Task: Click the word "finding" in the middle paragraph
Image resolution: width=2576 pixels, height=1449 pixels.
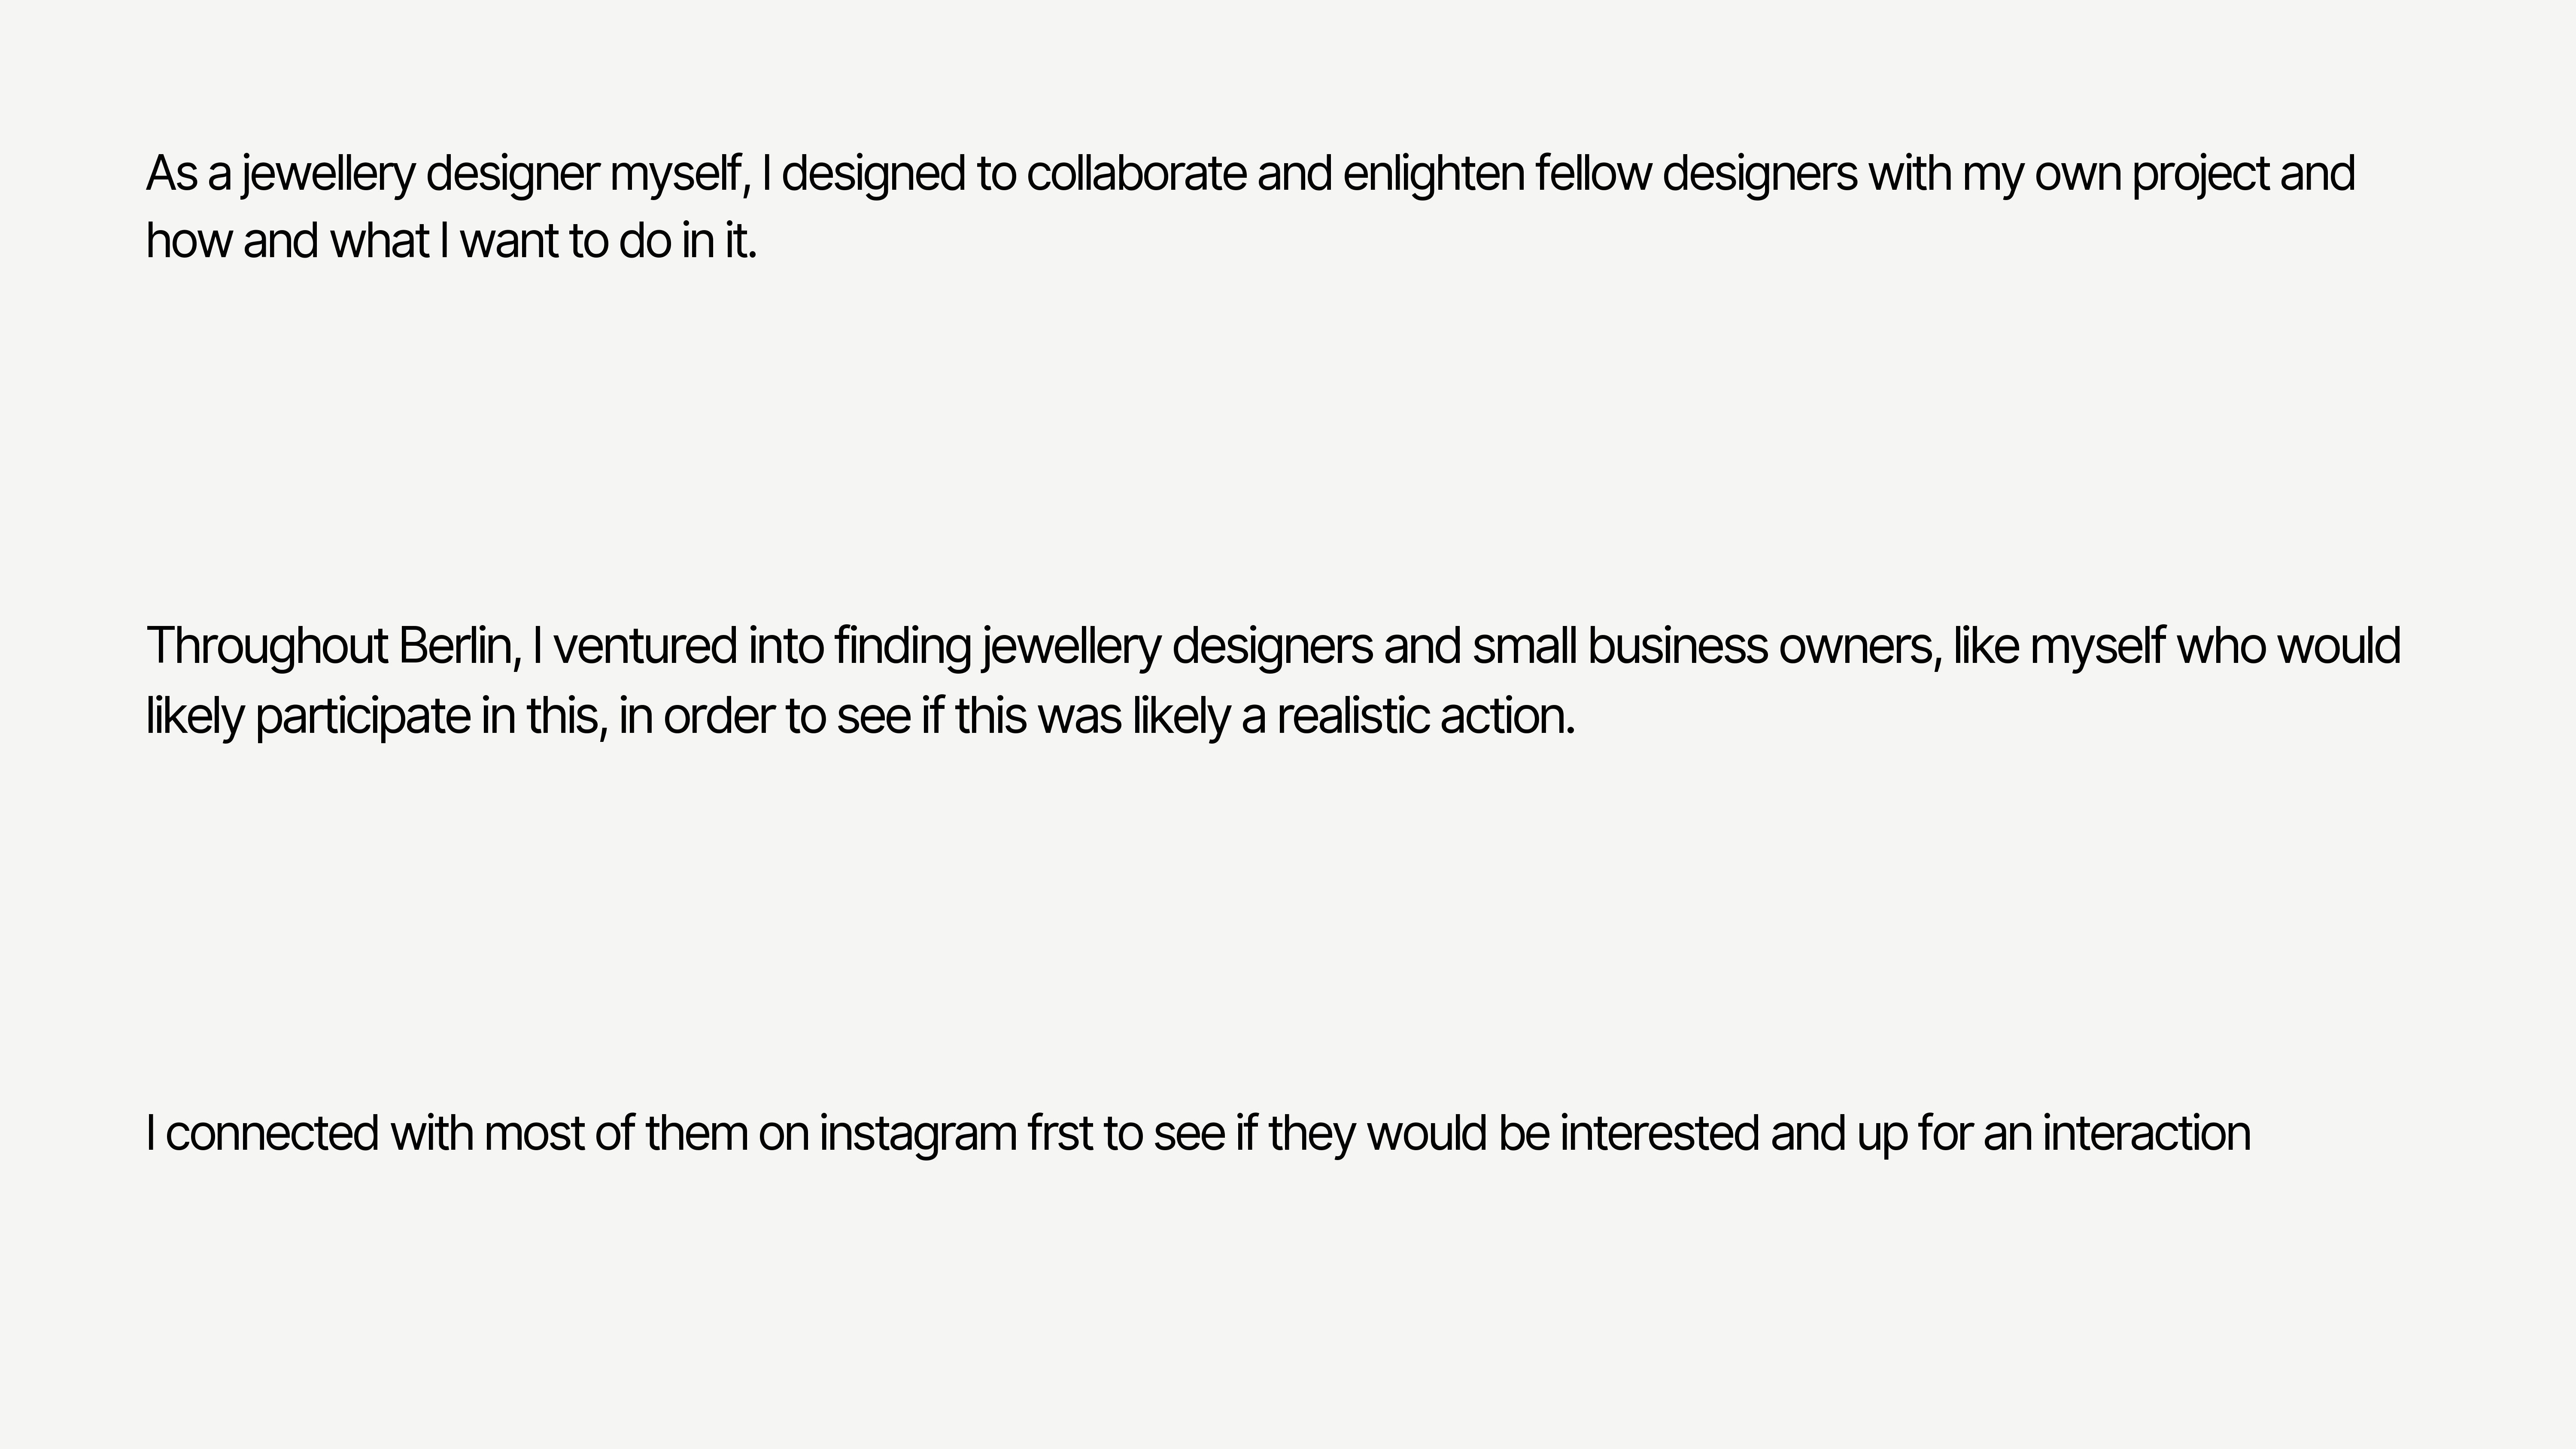Action: coord(902,646)
